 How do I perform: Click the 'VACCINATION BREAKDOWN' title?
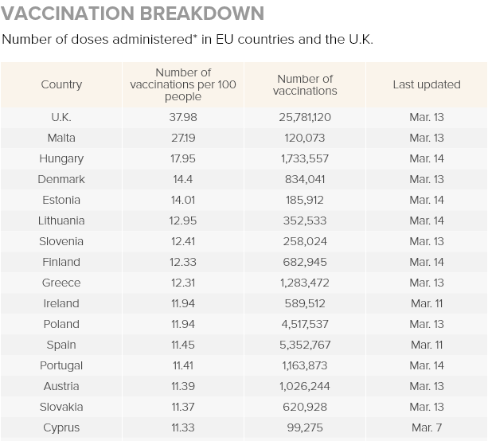pyautogui.click(x=133, y=14)
